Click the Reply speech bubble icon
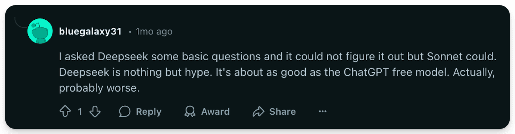The height and width of the screenshot is (134, 515). point(125,111)
